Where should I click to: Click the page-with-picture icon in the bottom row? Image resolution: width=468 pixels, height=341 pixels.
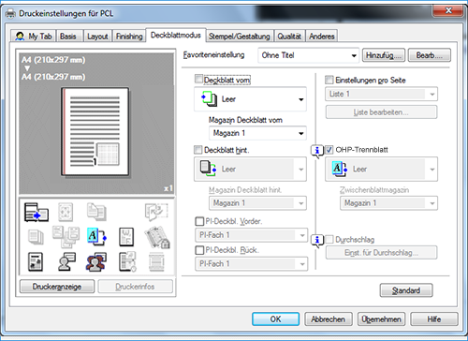[x=36, y=261]
